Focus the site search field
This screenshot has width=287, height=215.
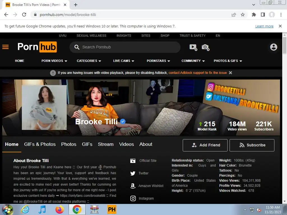pyautogui.click(x=125, y=47)
